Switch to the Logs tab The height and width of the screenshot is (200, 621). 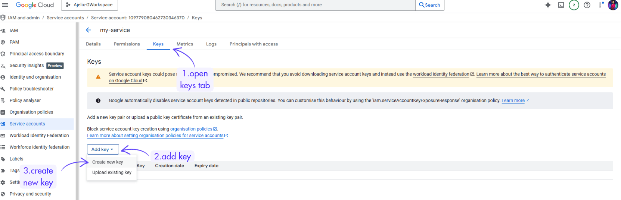tap(211, 44)
